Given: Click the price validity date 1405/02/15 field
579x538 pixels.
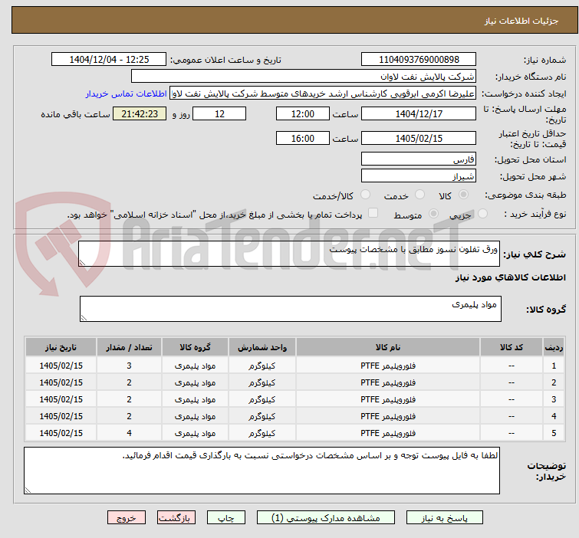Looking at the screenshot, I should coord(419,139).
